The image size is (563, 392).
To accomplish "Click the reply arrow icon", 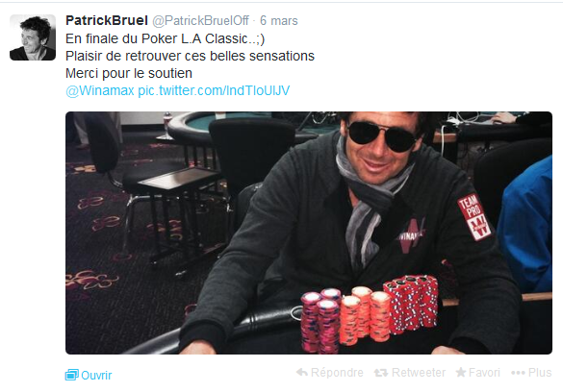I will click(x=302, y=373).
